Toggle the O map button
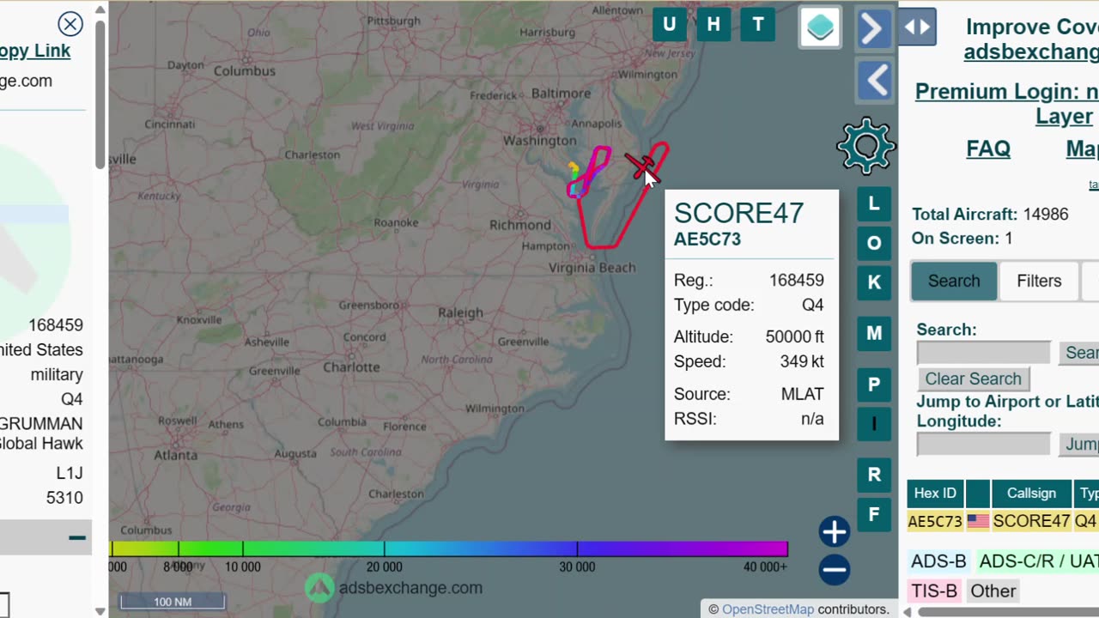Image resolution: width=1099 pixels, height=618 pixels. pyautogui.click(x=874, y=243)
